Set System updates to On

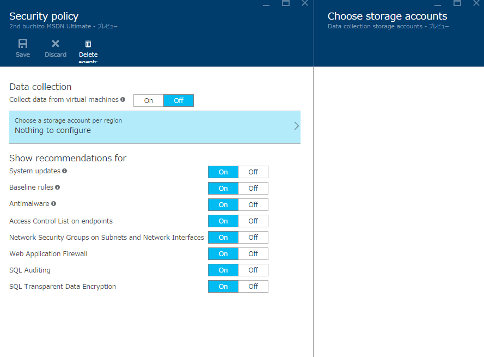pos(223,172)
